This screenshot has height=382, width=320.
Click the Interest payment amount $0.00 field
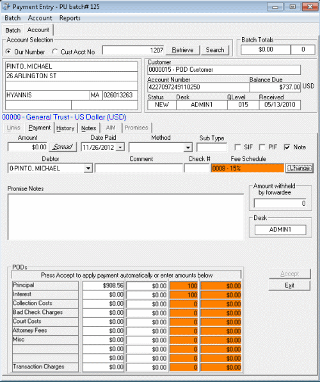(147, 295)
